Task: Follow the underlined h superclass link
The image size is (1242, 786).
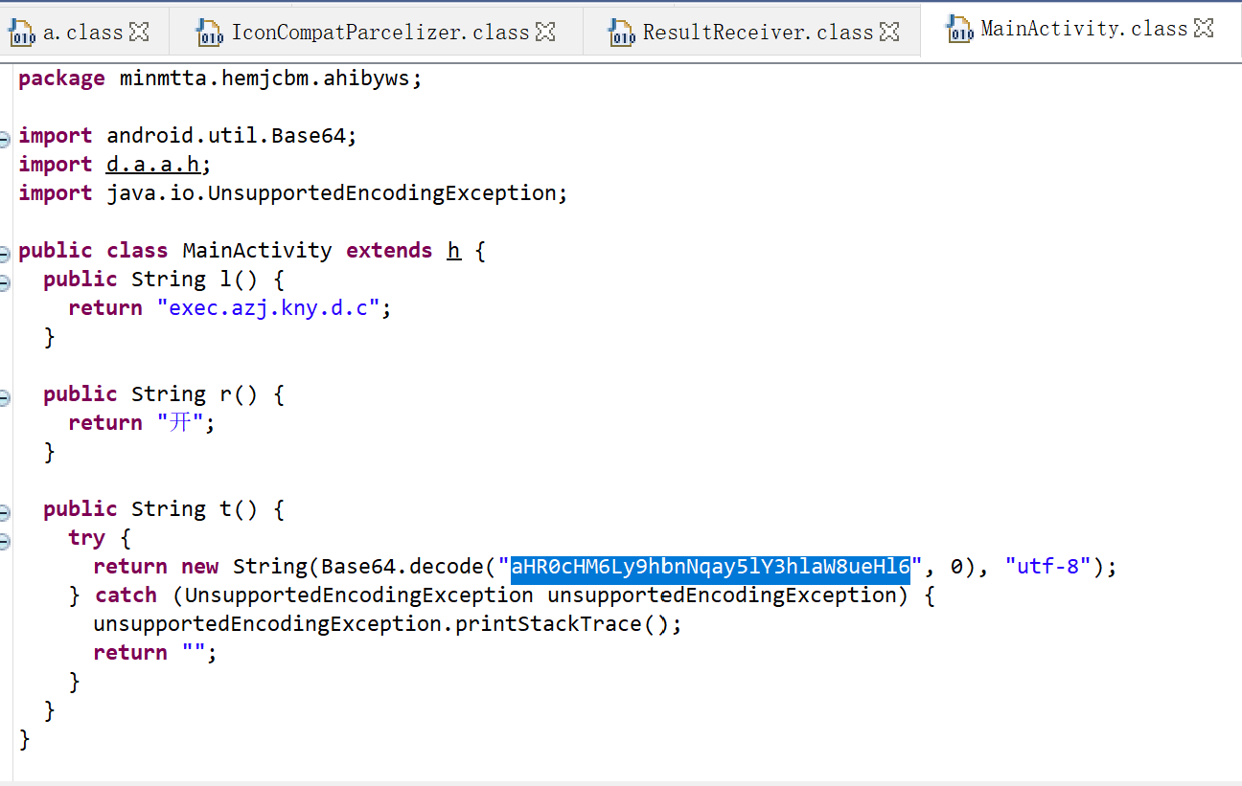Action: (454, 251)
